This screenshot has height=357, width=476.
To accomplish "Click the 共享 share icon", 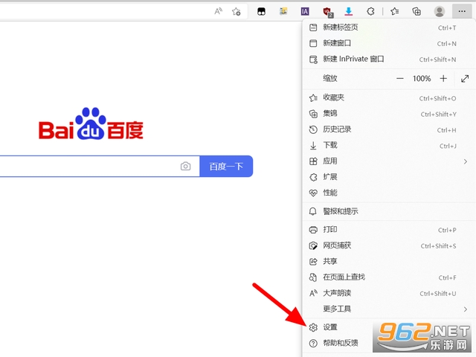I will (313, 261).
